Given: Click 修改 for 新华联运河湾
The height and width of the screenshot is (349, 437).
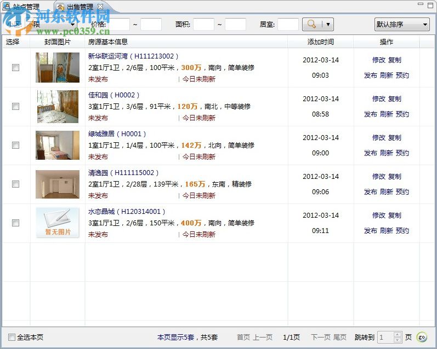Looking at the screenshot, I should click(x=379, y=60).
